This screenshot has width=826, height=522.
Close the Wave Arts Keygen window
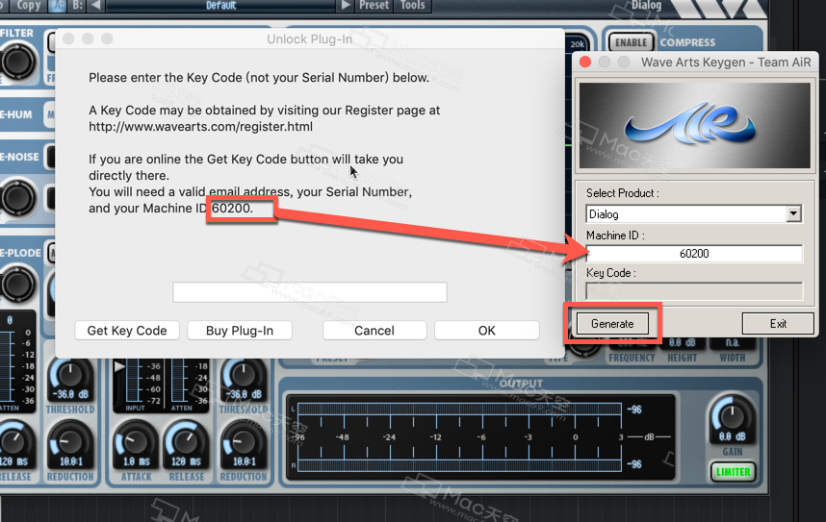[584, 62]
